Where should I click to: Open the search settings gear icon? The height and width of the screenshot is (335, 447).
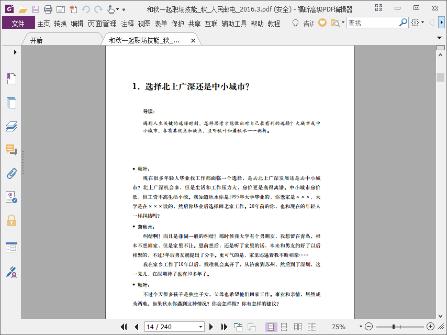416,23
